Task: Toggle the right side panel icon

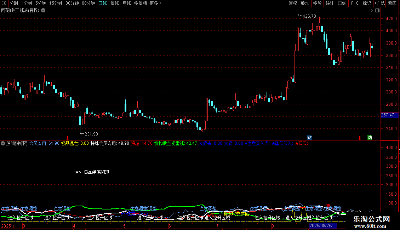Action: click(377, 11)
